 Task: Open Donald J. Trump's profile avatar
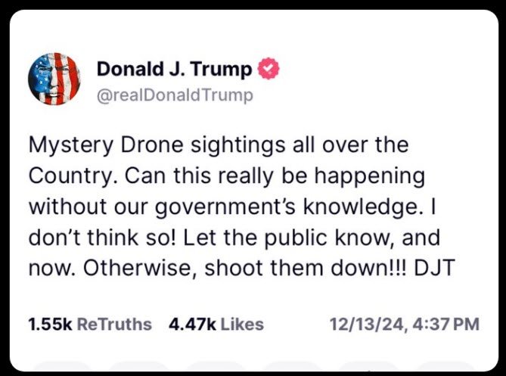54,79
